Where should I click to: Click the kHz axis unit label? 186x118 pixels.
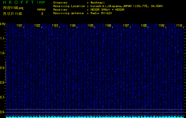tap(3, 24)
